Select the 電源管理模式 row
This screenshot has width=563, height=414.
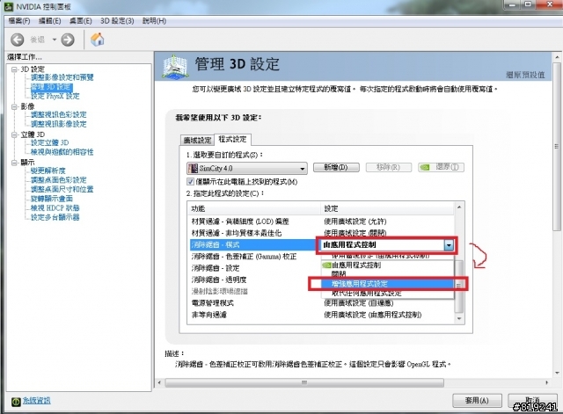click(x=322, y=303)
